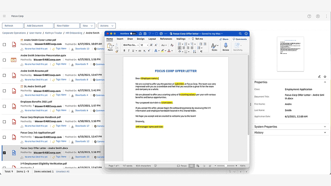331x186 pixels.
Task: Check the Andre Smith Resume.pdf checkbox
Action: pos(4,75)
